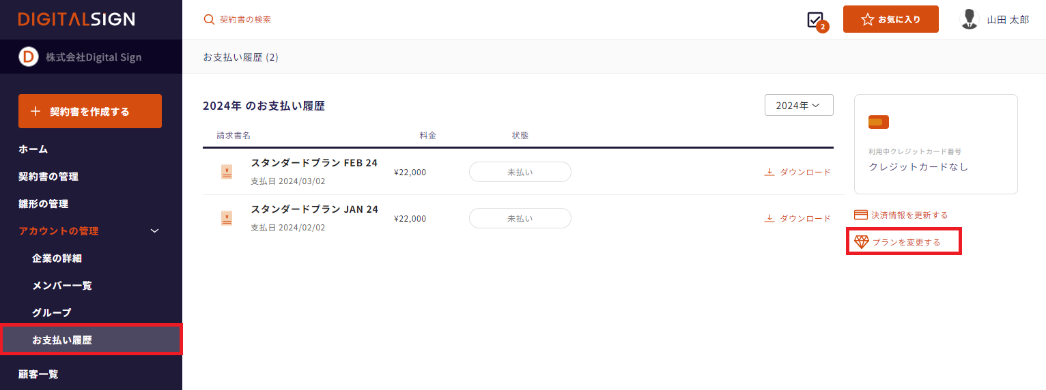
Task: Click the お気に入り favorites button
Action: [890, 19]
